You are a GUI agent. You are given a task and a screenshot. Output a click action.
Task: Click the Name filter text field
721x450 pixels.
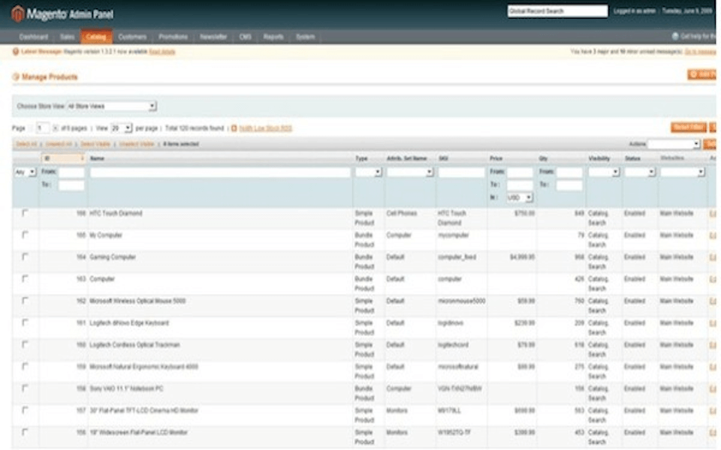pyautogui.click(x=220, y=172)
